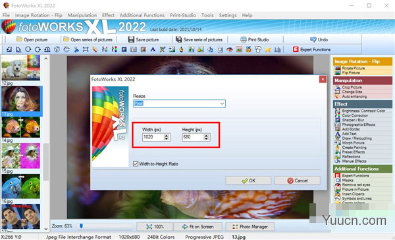Select the 14.jpg fish thumbnail
This screenshot has width=395, height=240.
21,127
